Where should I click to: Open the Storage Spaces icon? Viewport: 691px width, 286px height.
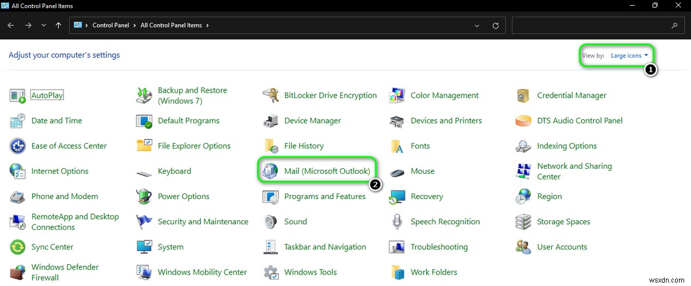[x=524, y=221]
